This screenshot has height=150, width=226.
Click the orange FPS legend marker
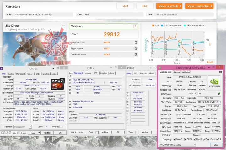(153, 25)
